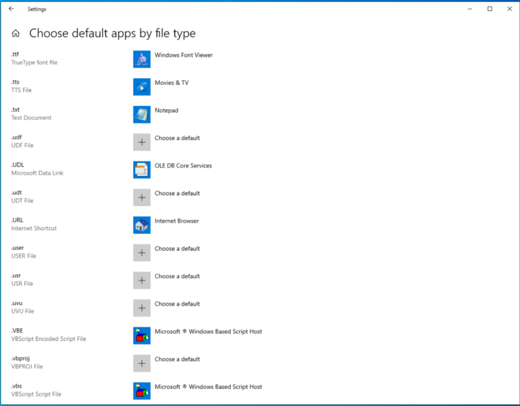The image size is (520, 406).
Task: Click the Internet Browser icon for .URL
Action: click(142, 225)
